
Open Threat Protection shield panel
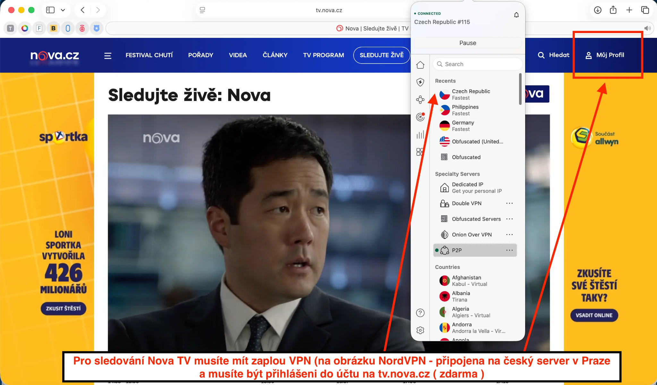(420, 82)
